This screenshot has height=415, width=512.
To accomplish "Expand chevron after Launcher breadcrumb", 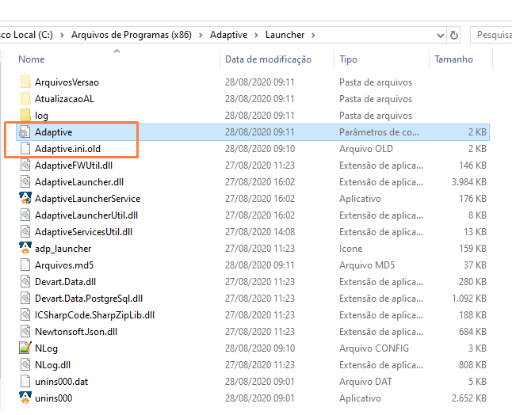I will point(313,35).
